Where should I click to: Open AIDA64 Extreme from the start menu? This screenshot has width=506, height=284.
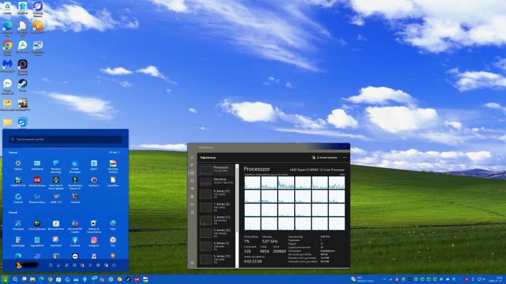click(x=37, y=182)
